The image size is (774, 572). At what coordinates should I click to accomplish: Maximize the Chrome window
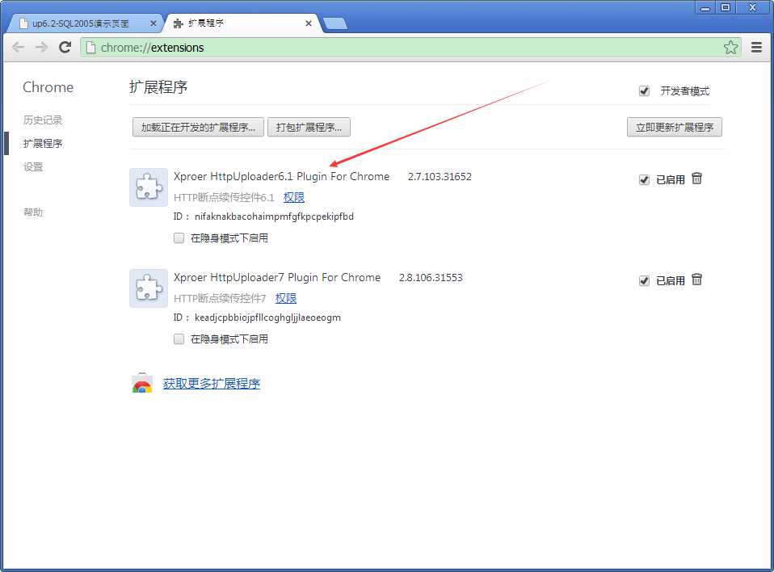click(x=726, y=7)
